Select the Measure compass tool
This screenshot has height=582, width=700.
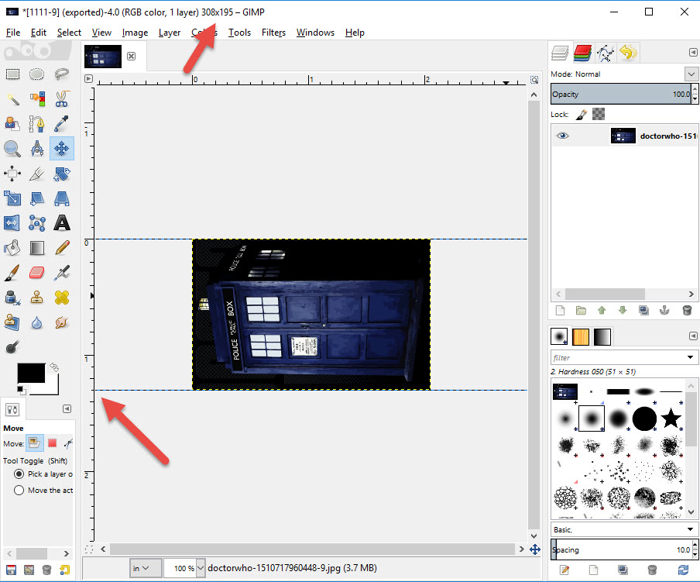36,148
